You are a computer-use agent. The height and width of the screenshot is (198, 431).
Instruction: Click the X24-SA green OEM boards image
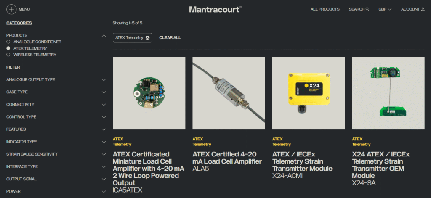click(x=388, y=93)
